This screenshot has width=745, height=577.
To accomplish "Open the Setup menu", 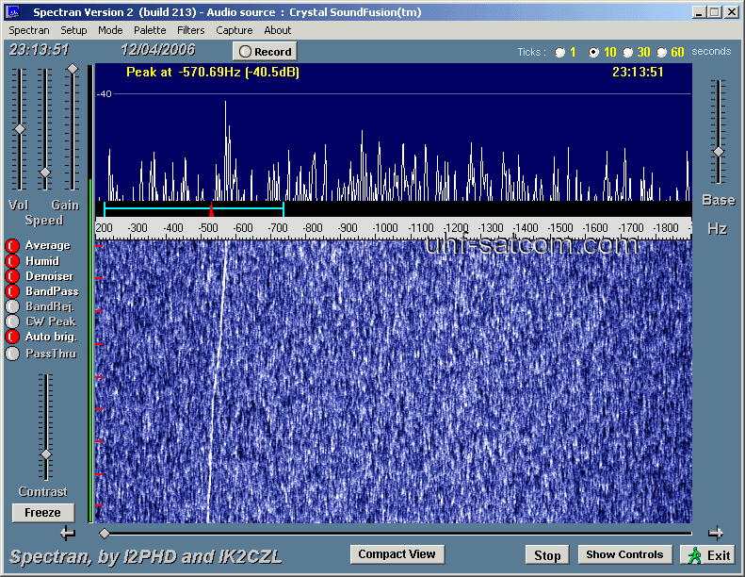I will coord(73,30).
